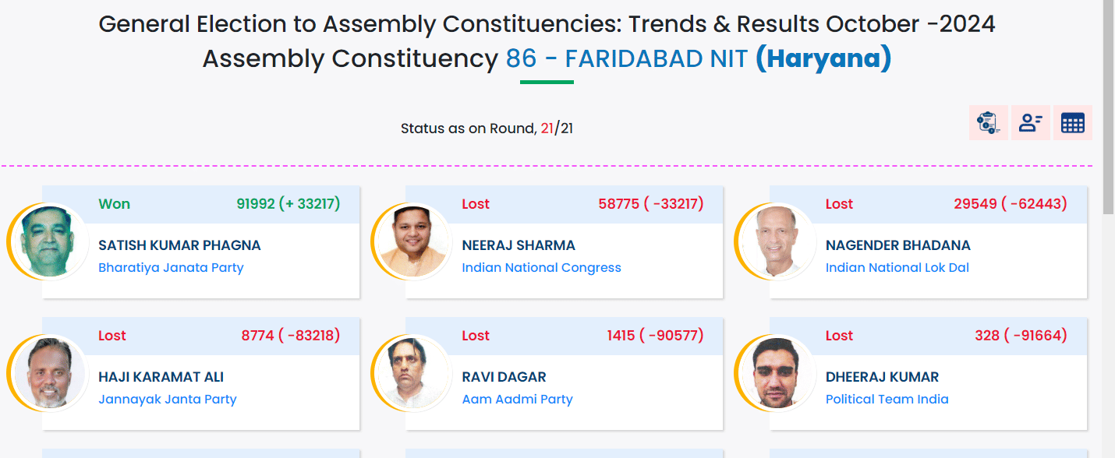The width and height of the screenshot is (1115, 458).
Task: Click the Aam Aadmi Party label
Action: [x=517, y=400]
